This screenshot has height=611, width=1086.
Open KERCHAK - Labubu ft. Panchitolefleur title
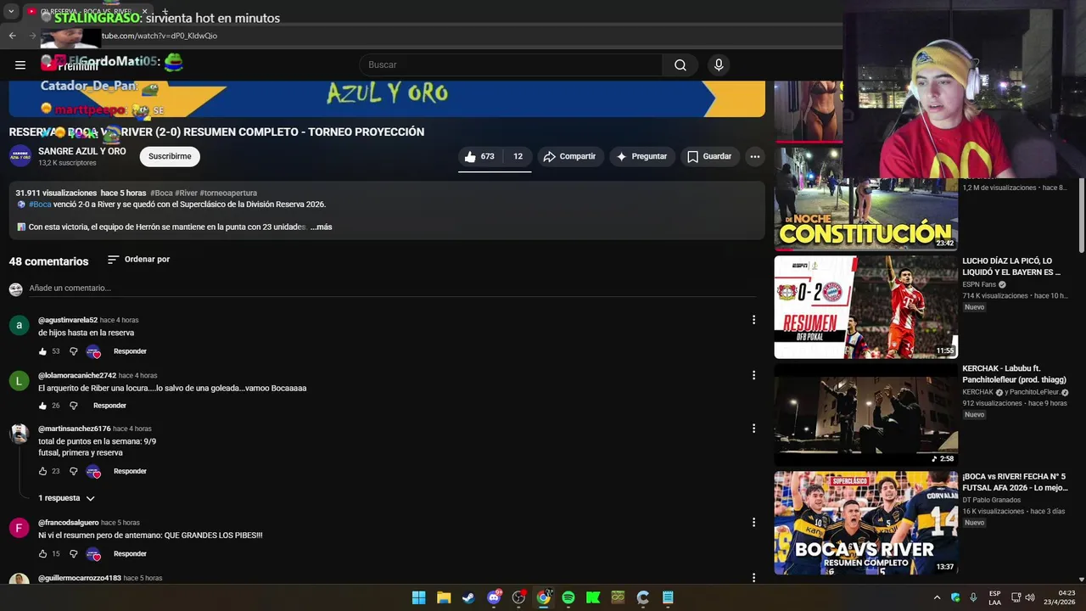[1014, 374]
